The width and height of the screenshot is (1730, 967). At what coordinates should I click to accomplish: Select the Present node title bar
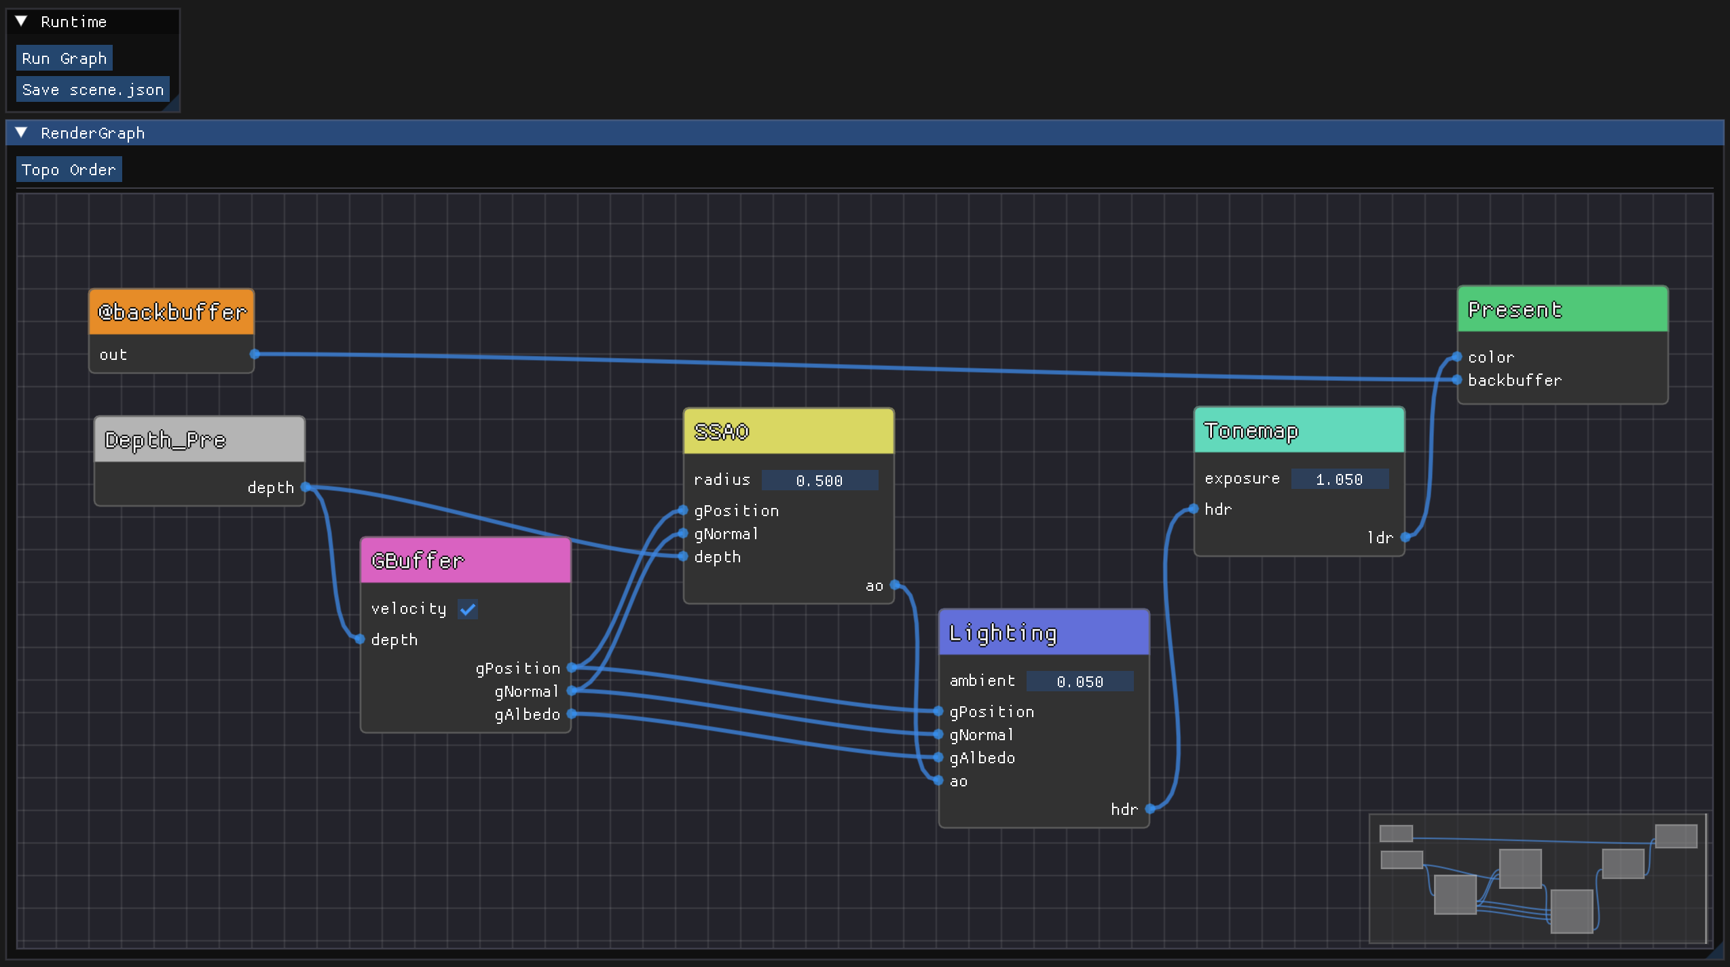tap(1563, 310)
